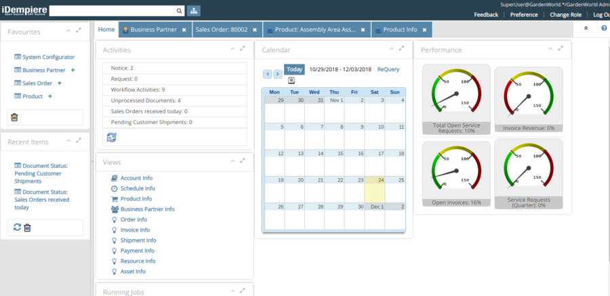The height and width of the screenshot is (296, 610).
Task: Collapse the Calendar panel
Action: (x=391, y=49)
